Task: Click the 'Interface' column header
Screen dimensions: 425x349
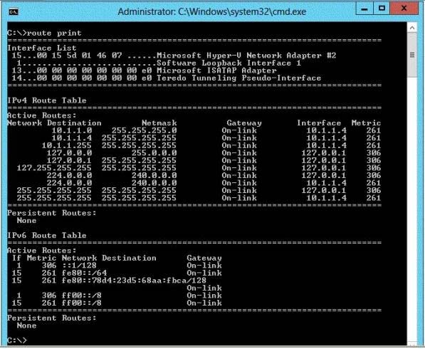Action: (x=319, y=123)
